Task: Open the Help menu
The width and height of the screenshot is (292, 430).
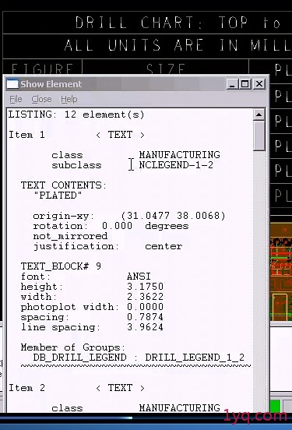Action: [69, 99]
